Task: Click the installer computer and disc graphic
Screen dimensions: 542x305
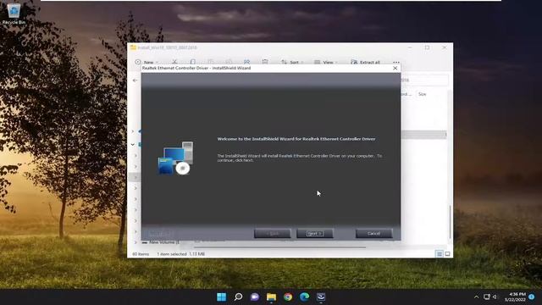Action: point(176,158)
